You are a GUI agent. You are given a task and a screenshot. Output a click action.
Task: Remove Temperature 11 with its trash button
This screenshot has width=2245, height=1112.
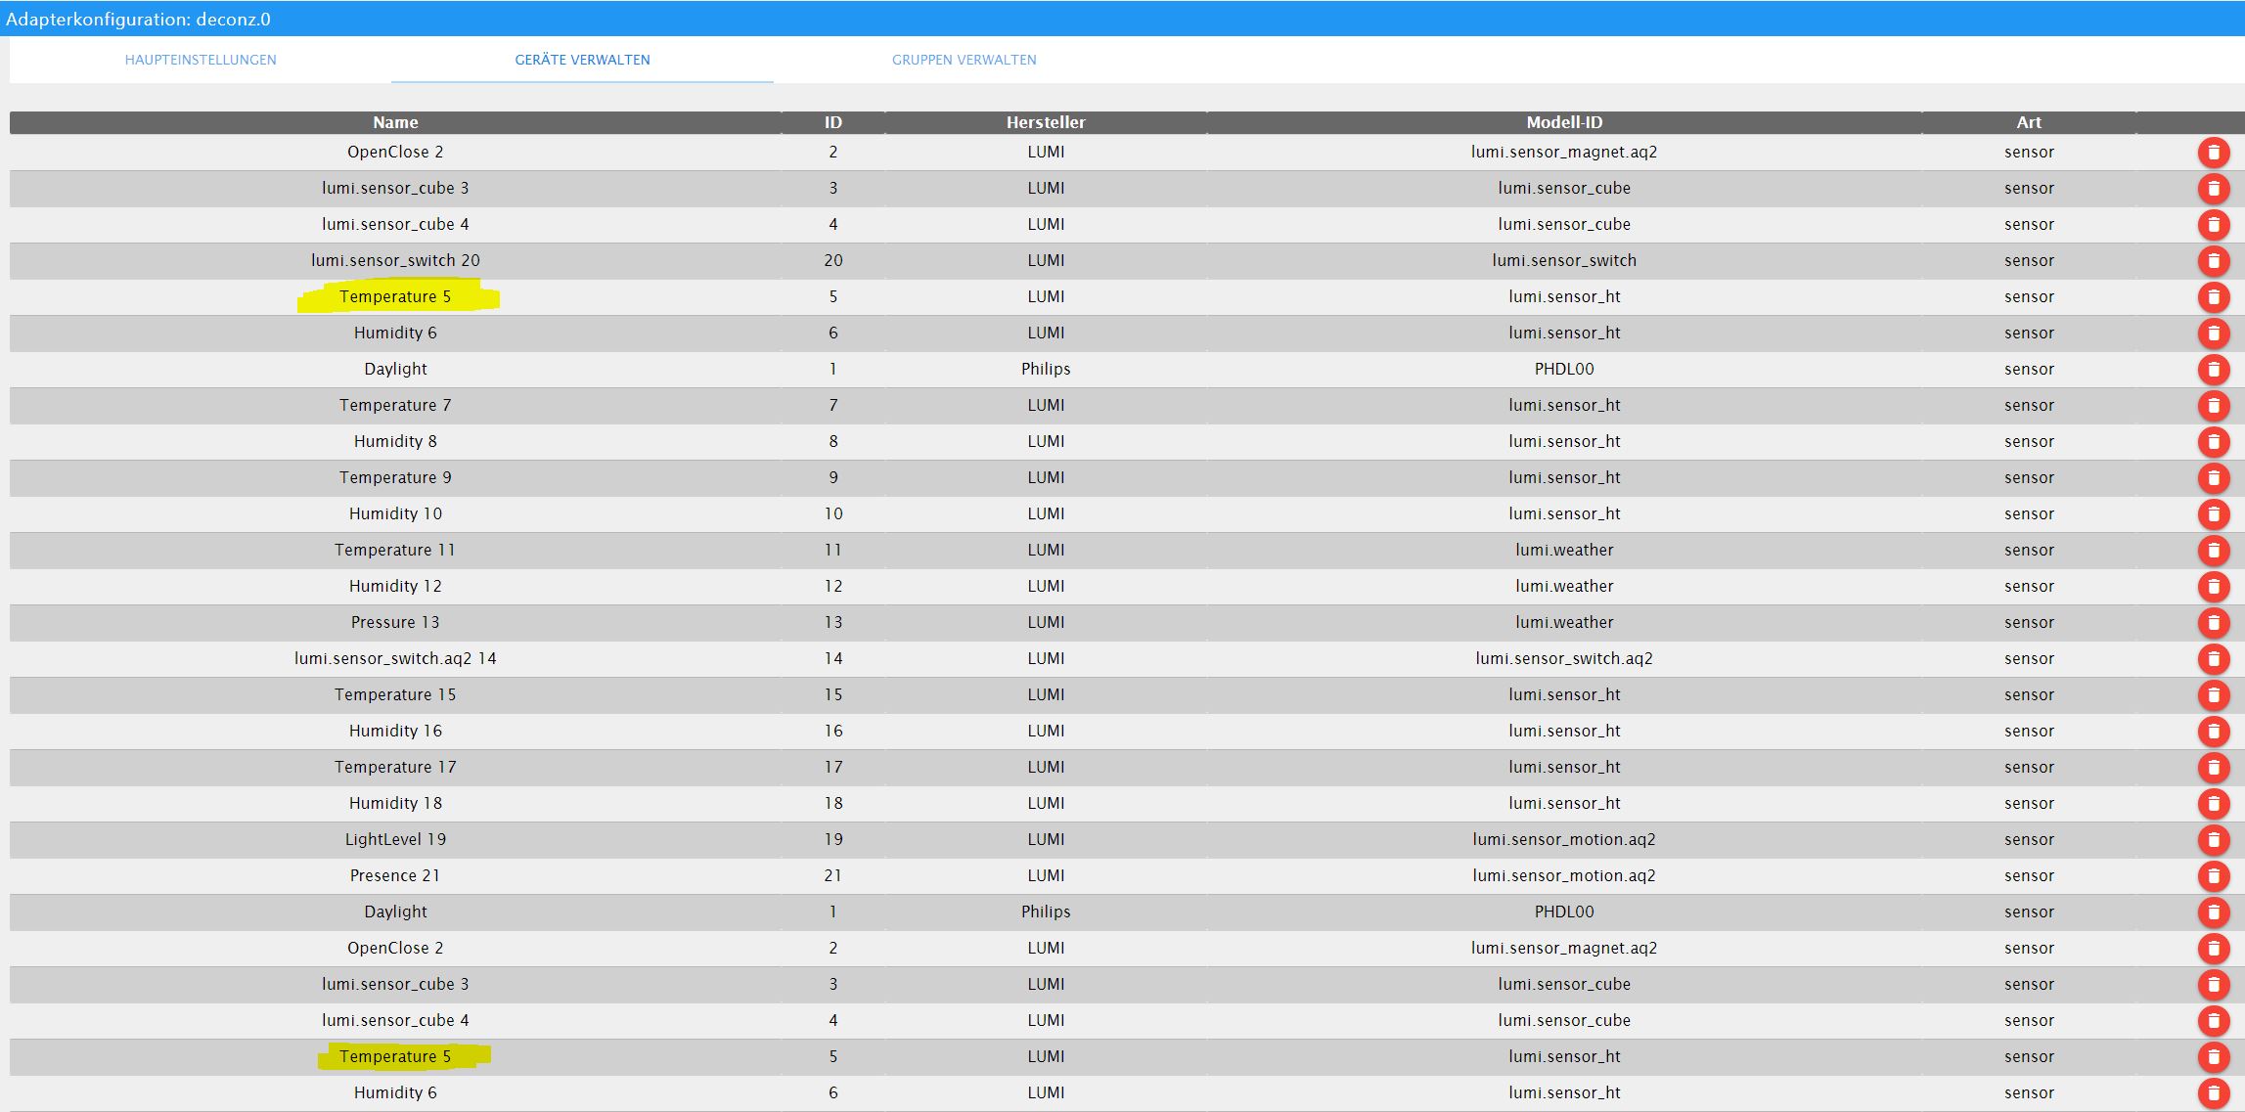[2213, 551]
